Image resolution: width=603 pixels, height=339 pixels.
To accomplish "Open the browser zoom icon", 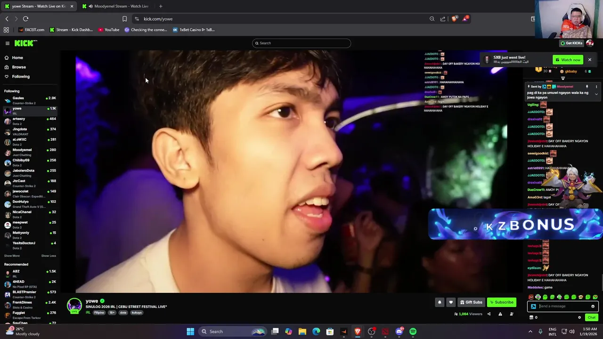I will [x=432, y=19].
